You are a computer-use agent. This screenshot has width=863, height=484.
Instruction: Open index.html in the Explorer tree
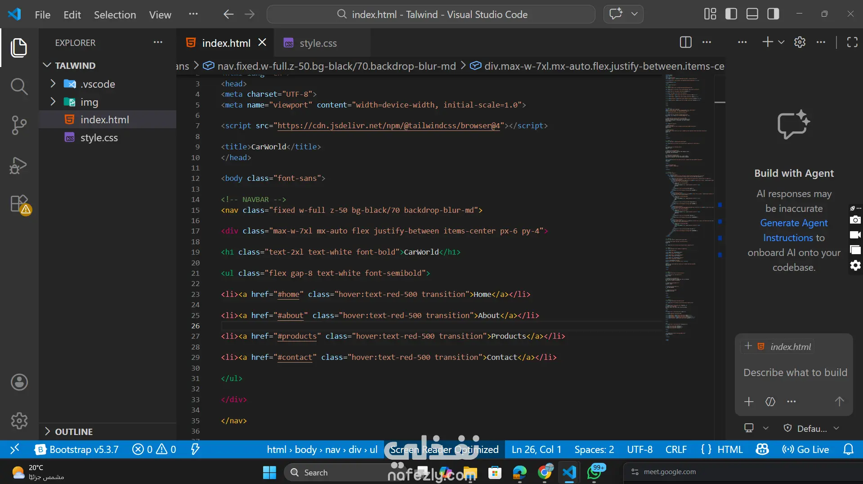pyautogui.click(x=108, y=120)
